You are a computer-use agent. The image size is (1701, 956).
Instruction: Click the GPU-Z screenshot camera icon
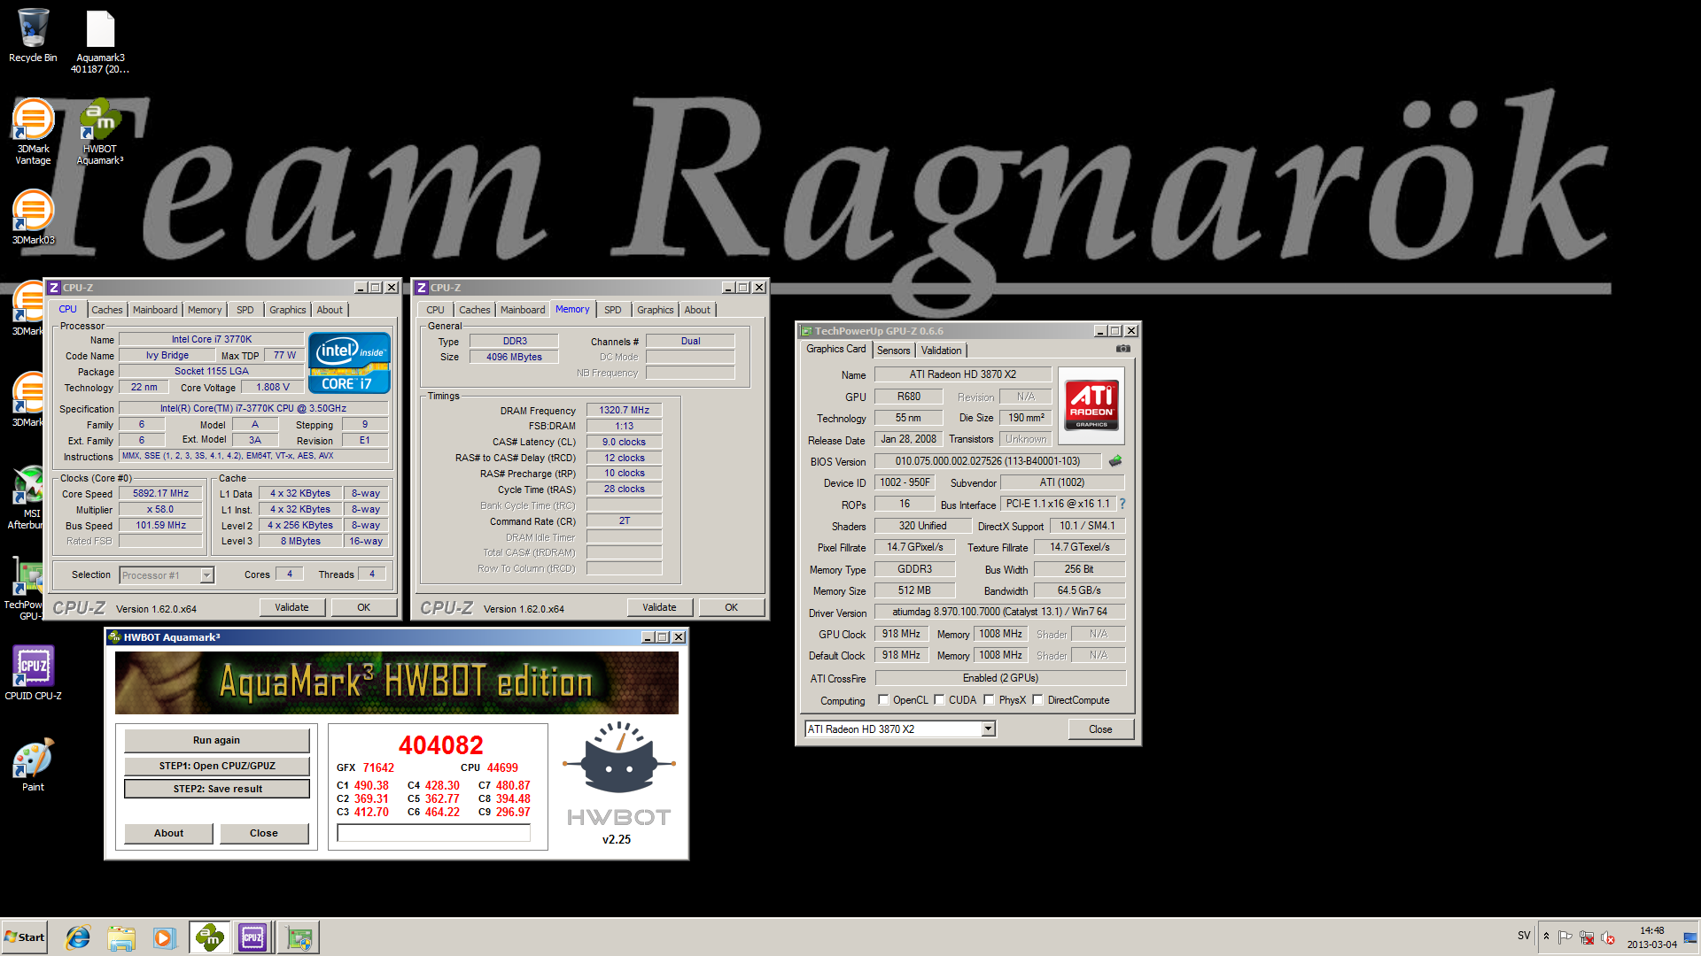1122,349
